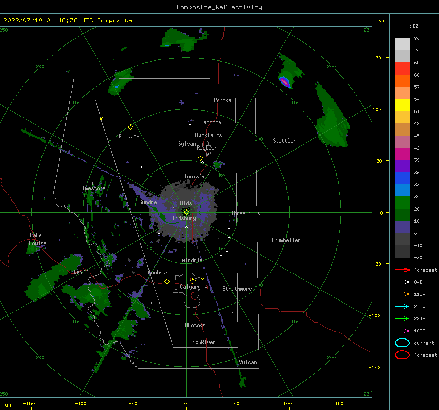Click the magenta storm core north of Stettler
This screenshot has height=410, width=439.
pyautogui.click(x=284, y=82)
